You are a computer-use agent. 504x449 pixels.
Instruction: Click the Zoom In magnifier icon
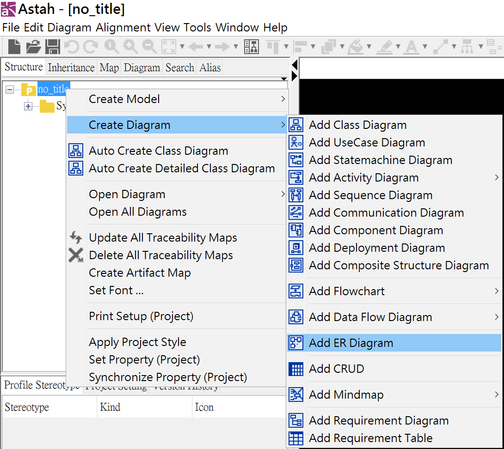tap(130, 47)
